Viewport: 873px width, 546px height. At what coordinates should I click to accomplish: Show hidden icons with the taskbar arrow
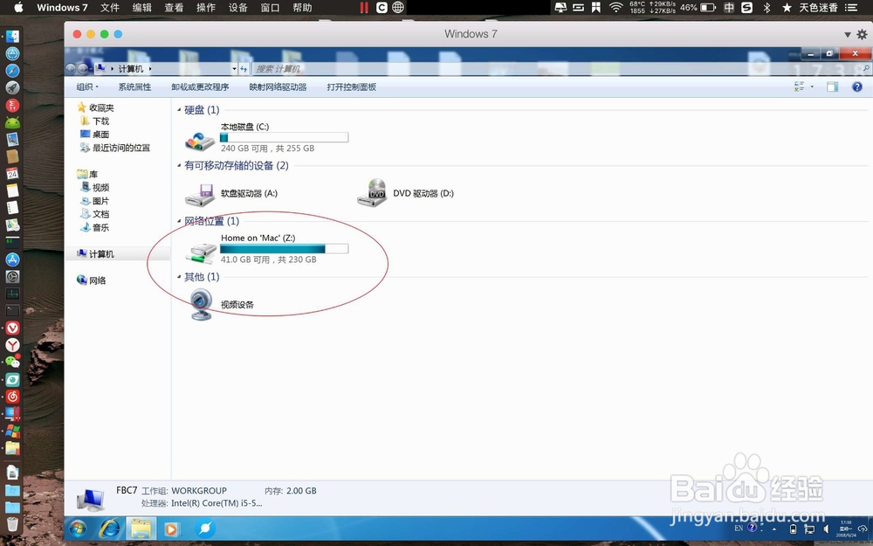click(773, 529)
